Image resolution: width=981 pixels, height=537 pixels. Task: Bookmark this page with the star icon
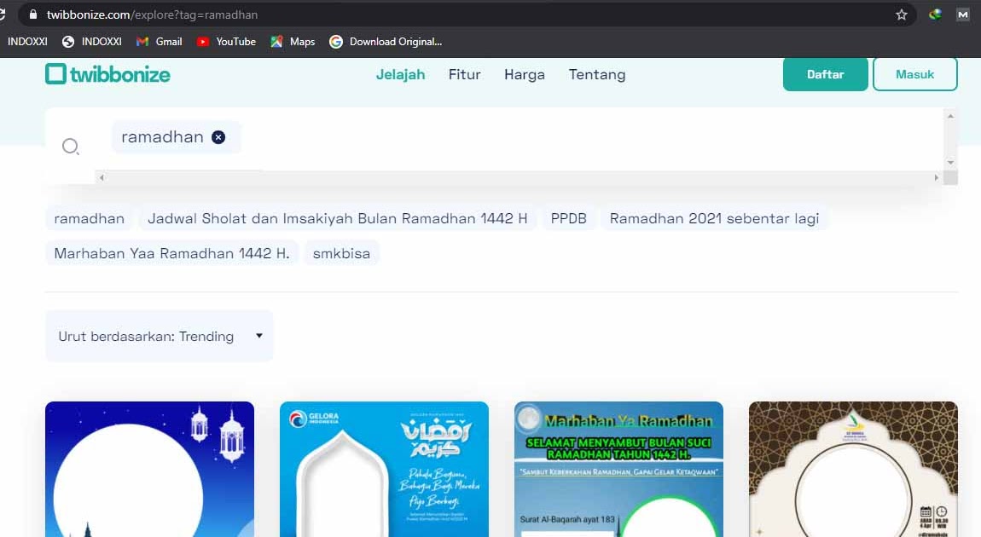tap(901, 14)
